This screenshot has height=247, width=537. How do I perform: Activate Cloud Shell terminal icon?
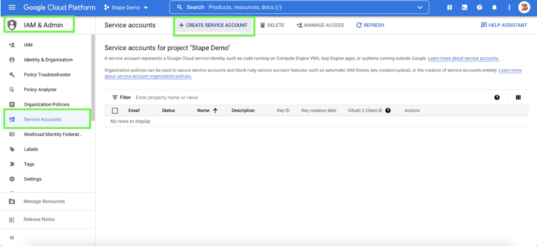coord(465,7)
